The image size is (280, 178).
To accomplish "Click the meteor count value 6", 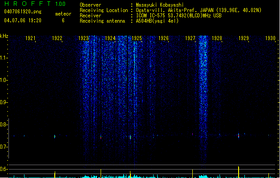I will click(x=63, y=20).
